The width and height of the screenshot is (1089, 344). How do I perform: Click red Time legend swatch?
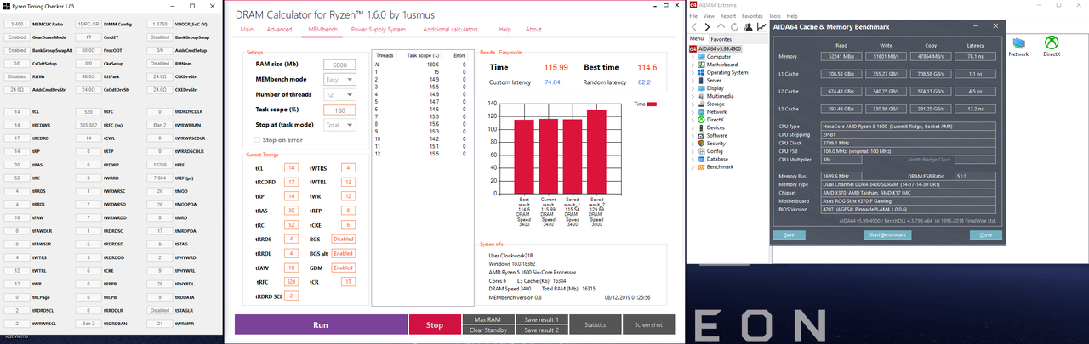click(653, 103)
